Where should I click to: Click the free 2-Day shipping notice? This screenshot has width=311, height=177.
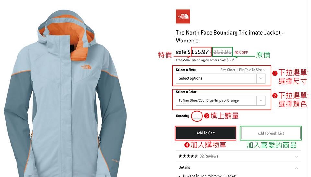[205, 60]
